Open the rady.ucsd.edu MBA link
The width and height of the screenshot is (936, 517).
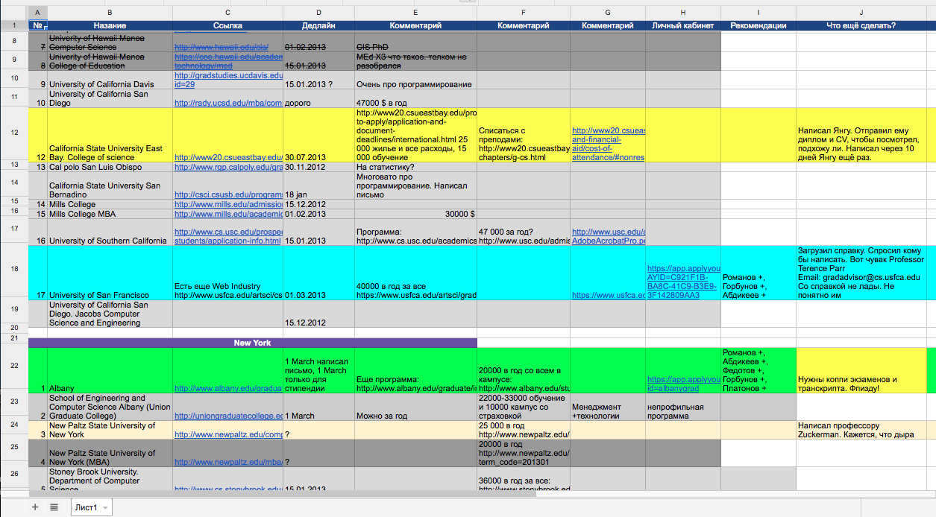(x=227, y=103)
